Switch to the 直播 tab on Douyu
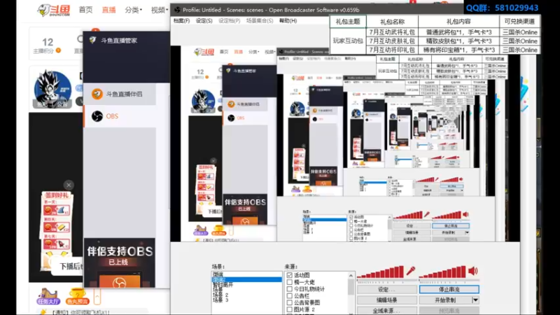This screenshot has height=315, width=560. (x=109, y=10)
